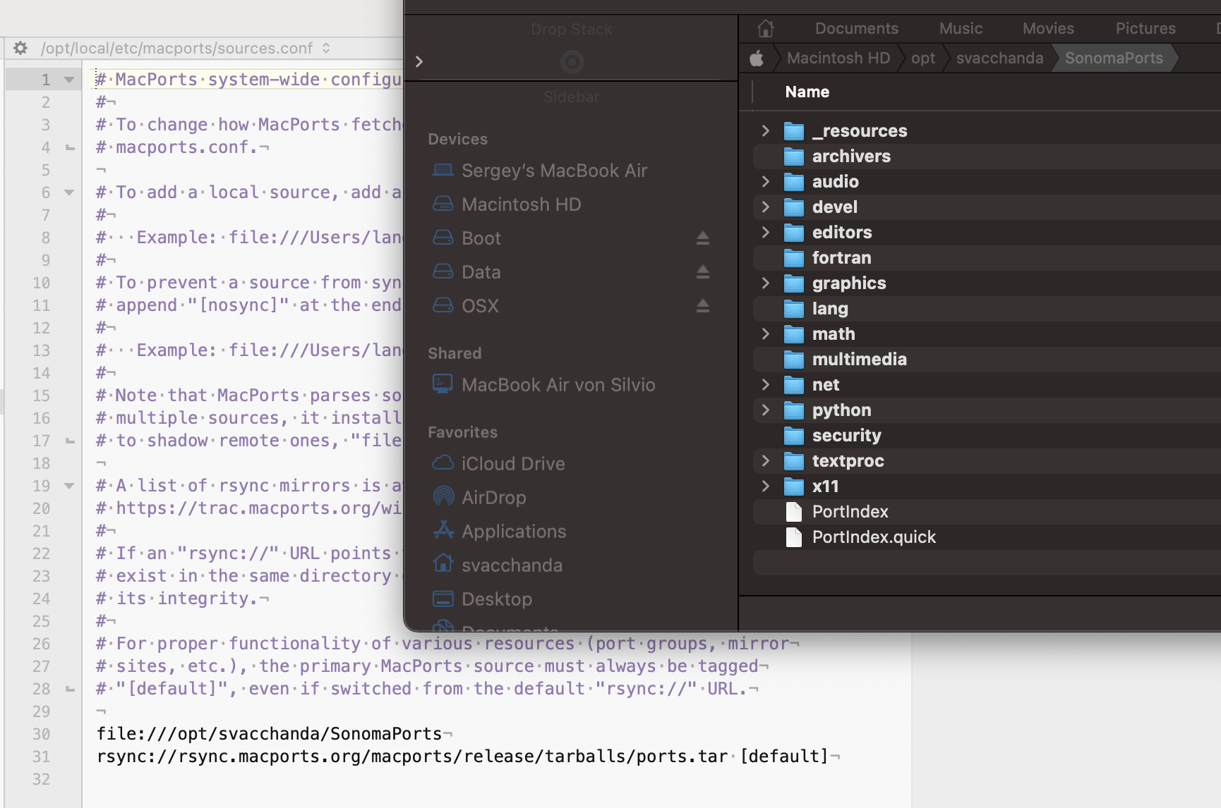This screenshot has width=1221, height=808.
Task: Switch to Music in the favorites bar
Action: 961,28
